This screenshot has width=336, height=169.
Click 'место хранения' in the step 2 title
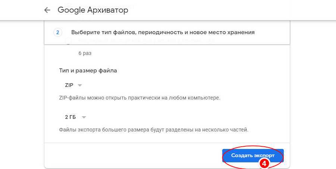pyautogui.click(x=234, y=32)
